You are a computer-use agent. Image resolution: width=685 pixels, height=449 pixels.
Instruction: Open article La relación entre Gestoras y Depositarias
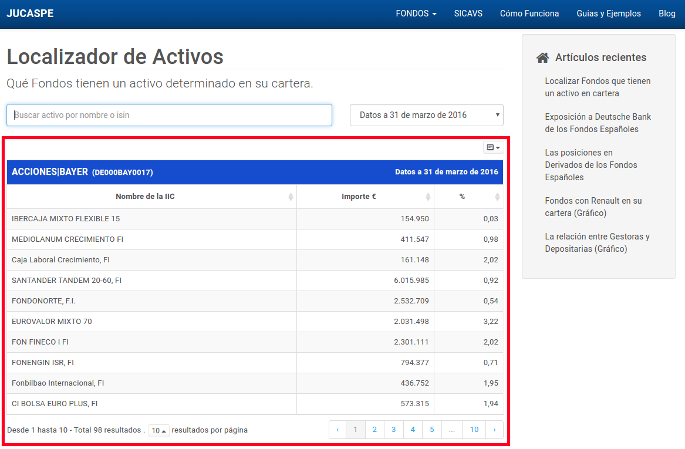click(x=597, y=243)
